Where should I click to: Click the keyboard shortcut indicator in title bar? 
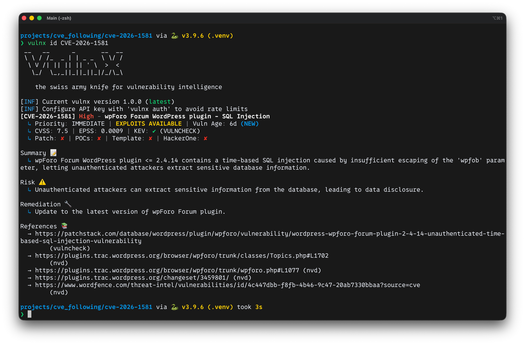coord(497,18)
